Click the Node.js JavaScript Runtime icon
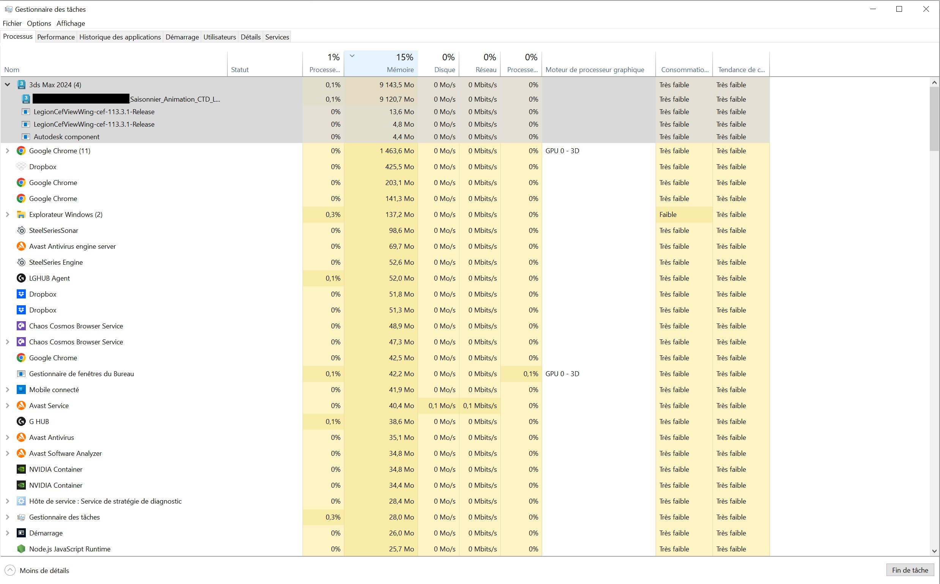The width and height of the screenshot is (940, 584). [x=21, y=549]
